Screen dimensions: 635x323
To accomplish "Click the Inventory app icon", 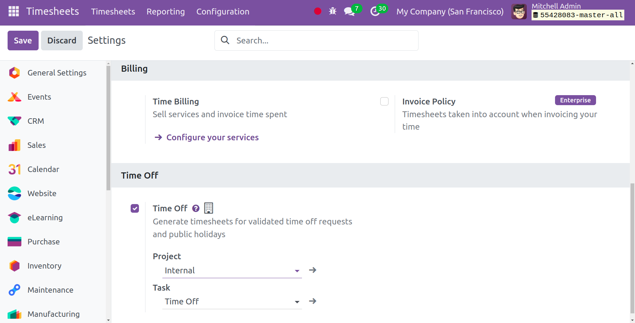I will 14,266.
